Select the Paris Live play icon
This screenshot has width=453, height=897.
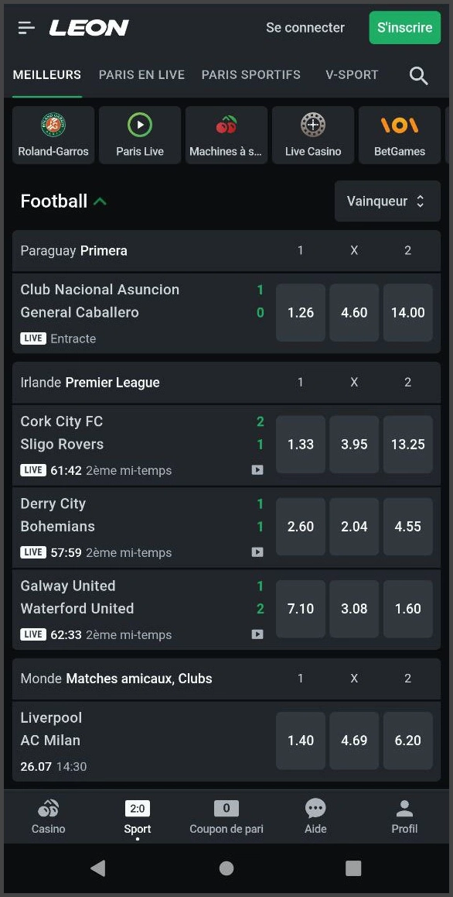pyautogui.click(x=139, y=124)
